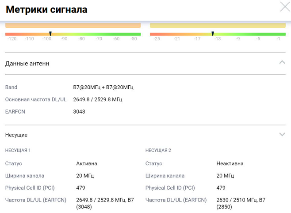Toggle the Несущие section chevron

pos(282,134)
